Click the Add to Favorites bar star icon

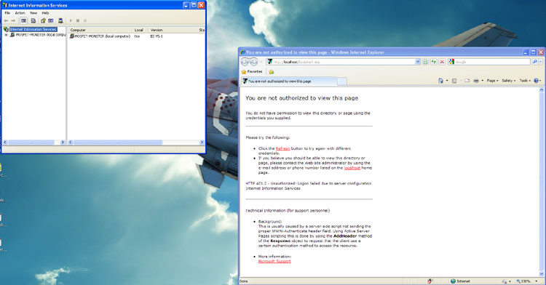coord(272,72)
